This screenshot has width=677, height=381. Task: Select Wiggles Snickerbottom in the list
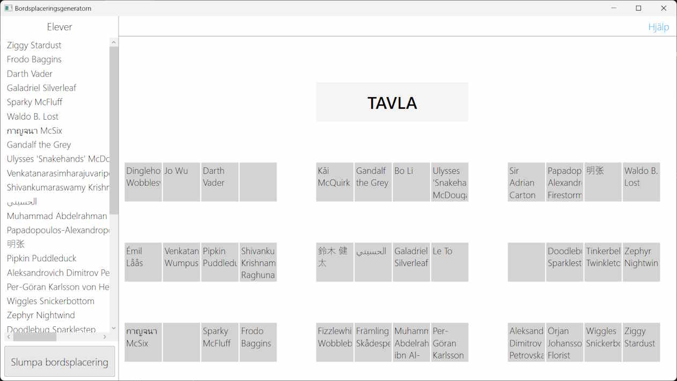coord(50,301)
